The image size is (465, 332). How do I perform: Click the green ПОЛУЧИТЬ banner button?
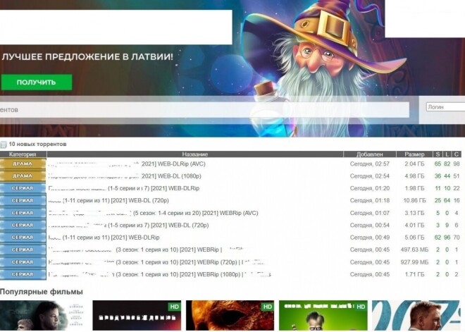37,82
